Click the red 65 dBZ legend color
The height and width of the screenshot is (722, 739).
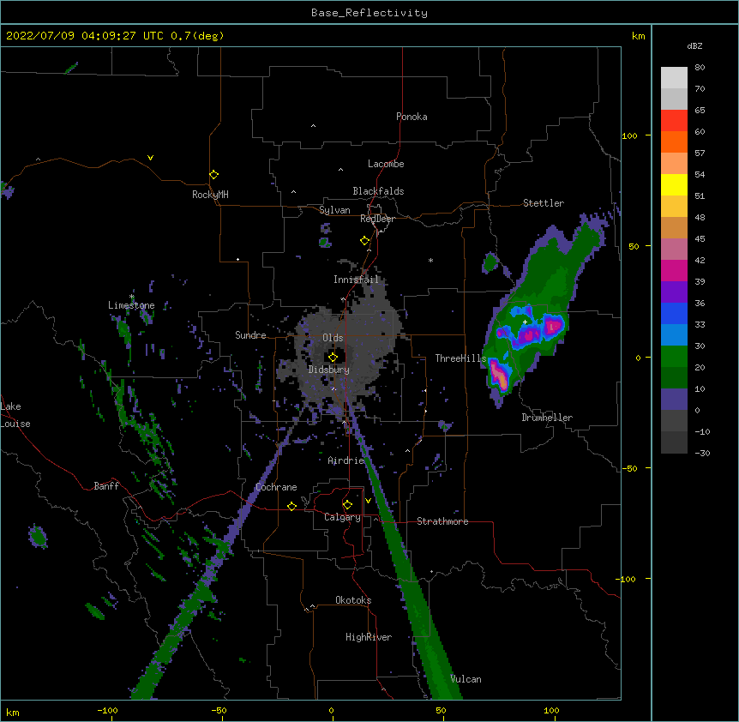[674, 120]
